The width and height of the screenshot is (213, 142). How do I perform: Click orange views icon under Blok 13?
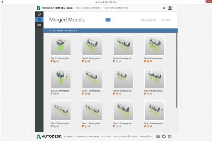click(x=151, y=126)
